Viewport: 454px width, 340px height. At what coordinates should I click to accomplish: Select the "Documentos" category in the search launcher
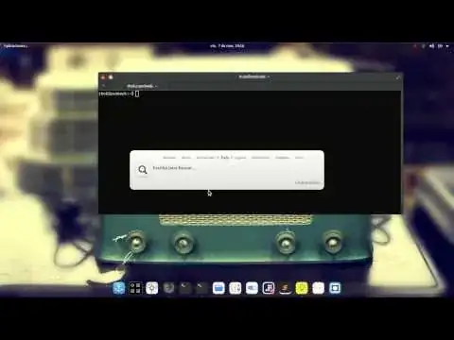pos(260,157)
